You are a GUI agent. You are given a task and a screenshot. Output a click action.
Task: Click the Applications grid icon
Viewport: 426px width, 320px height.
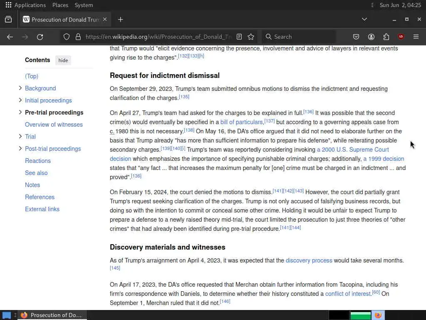(x=8, y=5)
